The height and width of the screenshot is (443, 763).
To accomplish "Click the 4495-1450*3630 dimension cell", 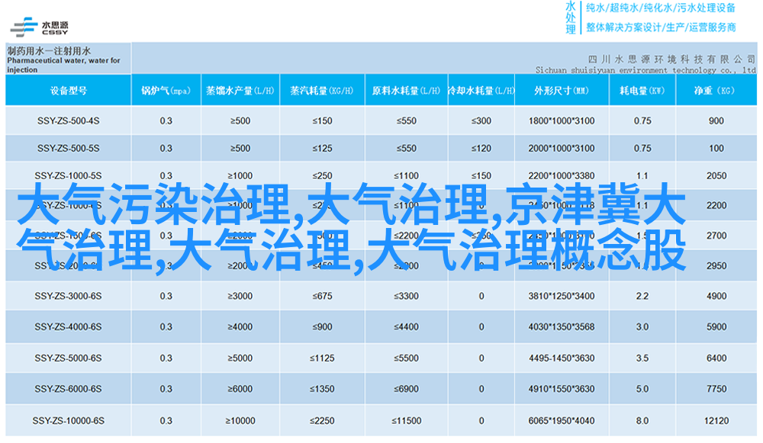I will (562, 358).
